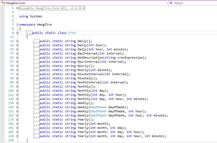Viewport: 217px width, 143px height.
Task: Collapse the namespace Hangfire block on line 7
Action: click(x=17, y=25)
